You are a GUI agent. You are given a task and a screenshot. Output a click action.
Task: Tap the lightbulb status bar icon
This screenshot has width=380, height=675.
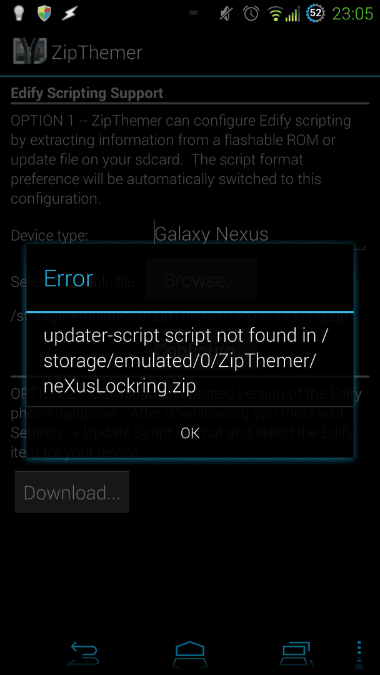(18, 13)
